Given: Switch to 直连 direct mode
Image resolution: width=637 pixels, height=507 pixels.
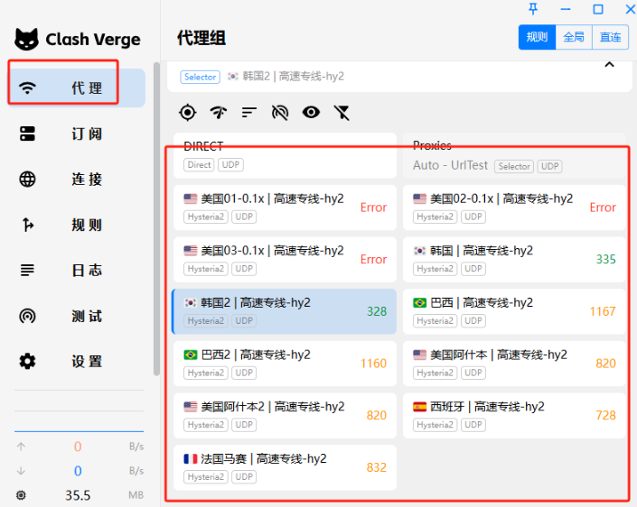Looking at the screenshot, I should click(x=610, y=37).
